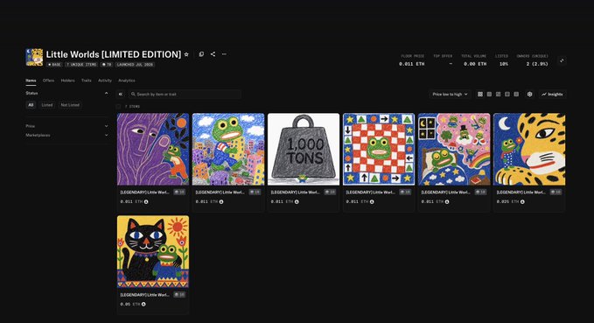Select the Listed status filter
594x323 pixels.
tap(47, 105)
